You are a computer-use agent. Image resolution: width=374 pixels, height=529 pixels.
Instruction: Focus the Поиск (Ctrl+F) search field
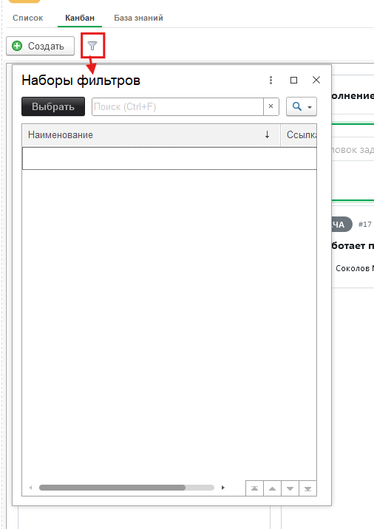[177, 106]
